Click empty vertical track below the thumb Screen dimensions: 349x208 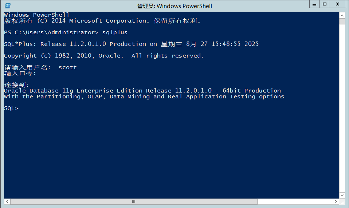click(x=342, y=108)
